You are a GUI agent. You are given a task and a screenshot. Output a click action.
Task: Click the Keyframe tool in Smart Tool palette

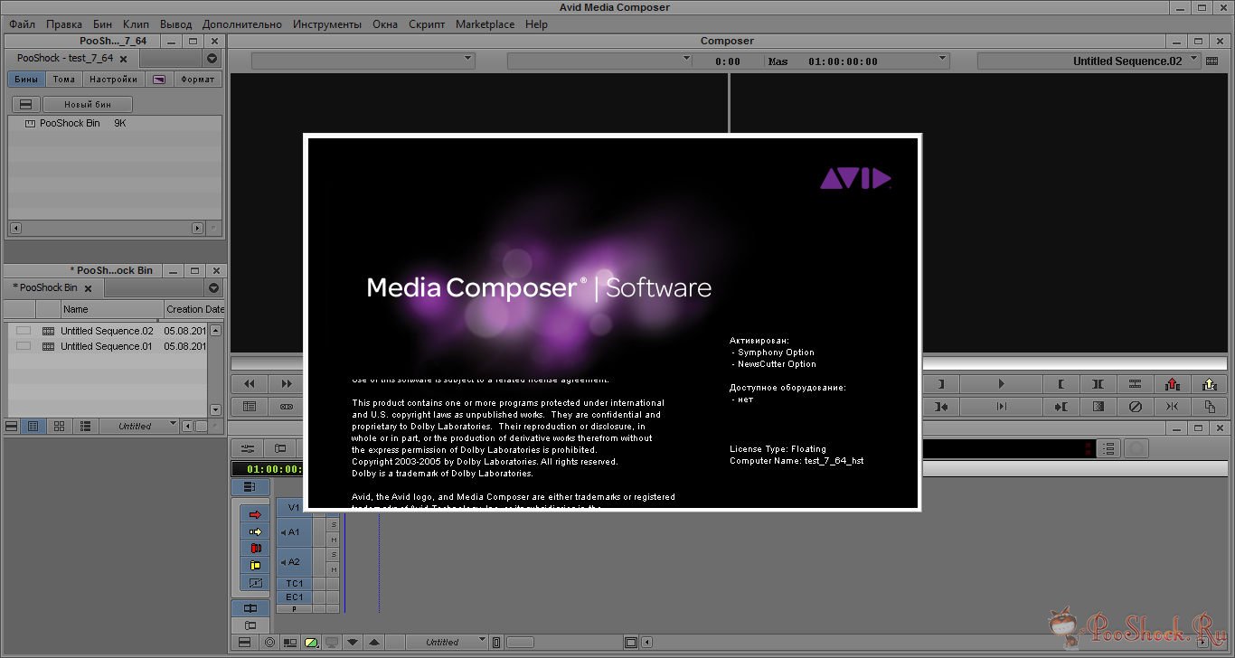(x=255, y=583)
